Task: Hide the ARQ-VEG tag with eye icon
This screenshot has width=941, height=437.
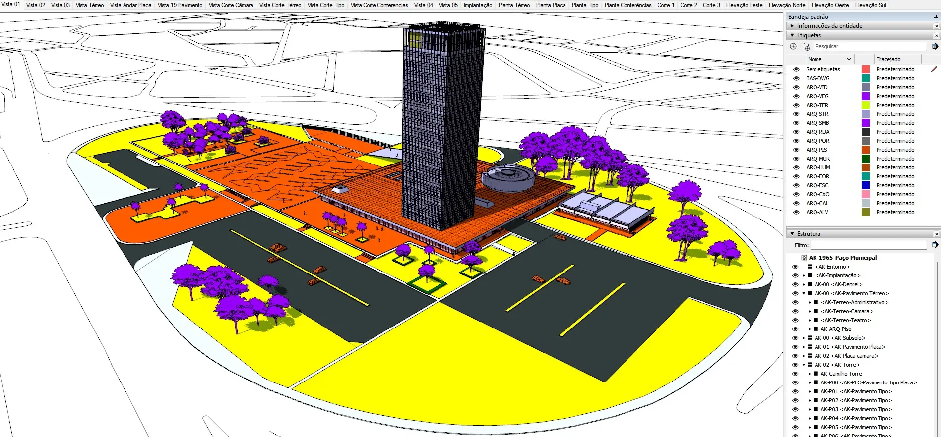Action: [796, 96]
